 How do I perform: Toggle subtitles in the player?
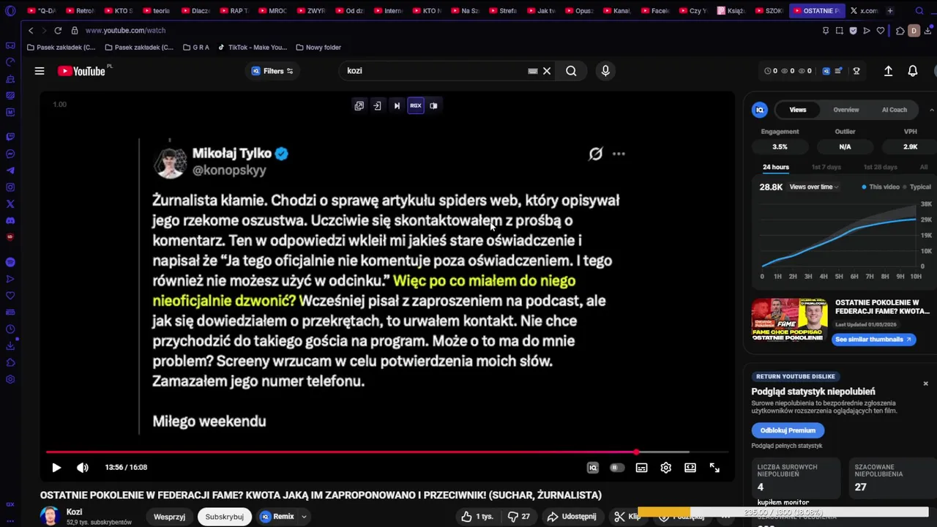point(641,468)
